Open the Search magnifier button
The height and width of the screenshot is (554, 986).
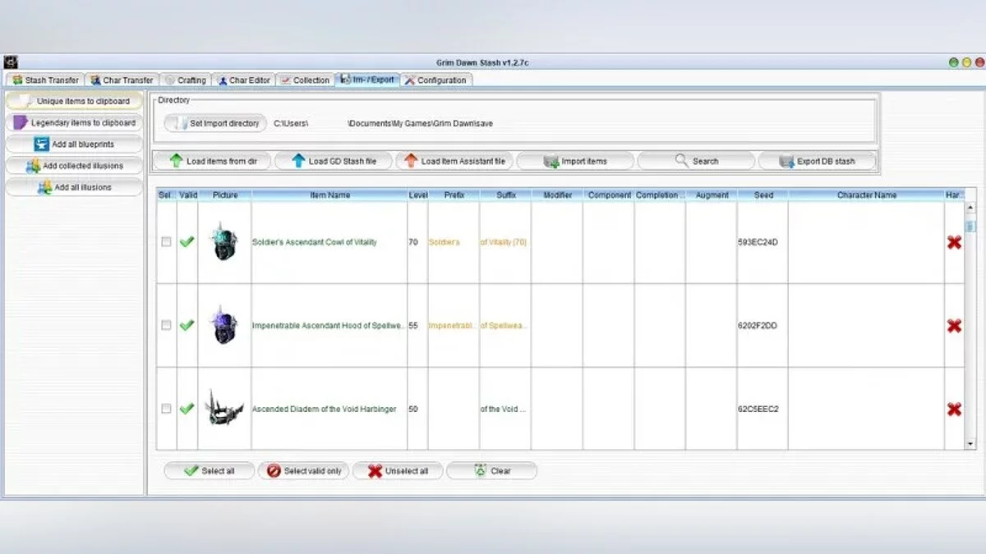pyautogui.click(x=696, y=161)
